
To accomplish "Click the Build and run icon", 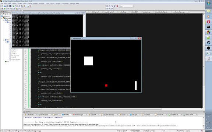I will pos(112,6).
